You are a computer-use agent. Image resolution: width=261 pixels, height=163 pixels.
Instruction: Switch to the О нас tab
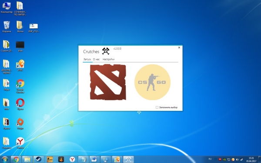(x=96, y=59)
